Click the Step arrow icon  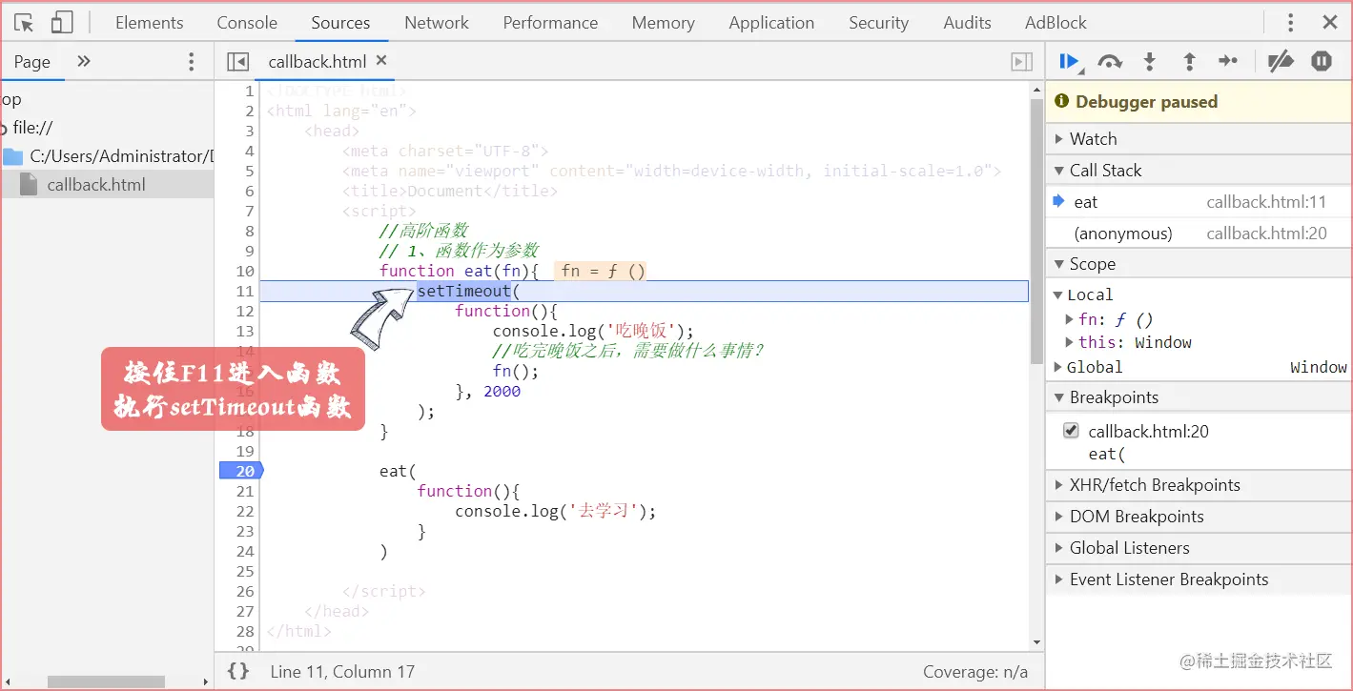1228,62
